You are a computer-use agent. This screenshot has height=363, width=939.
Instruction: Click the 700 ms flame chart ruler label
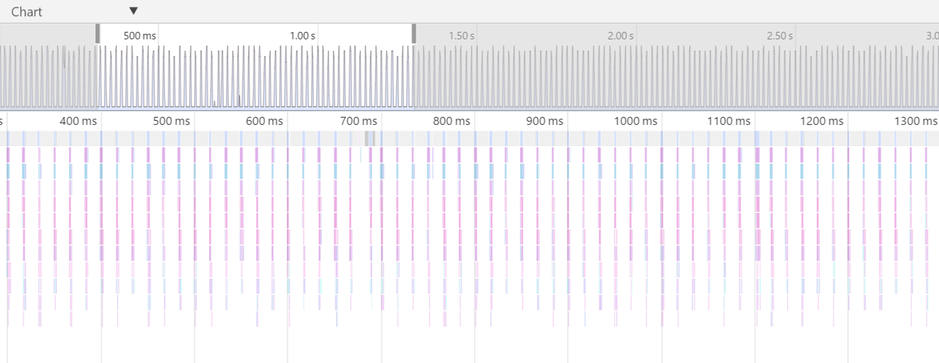358,121
